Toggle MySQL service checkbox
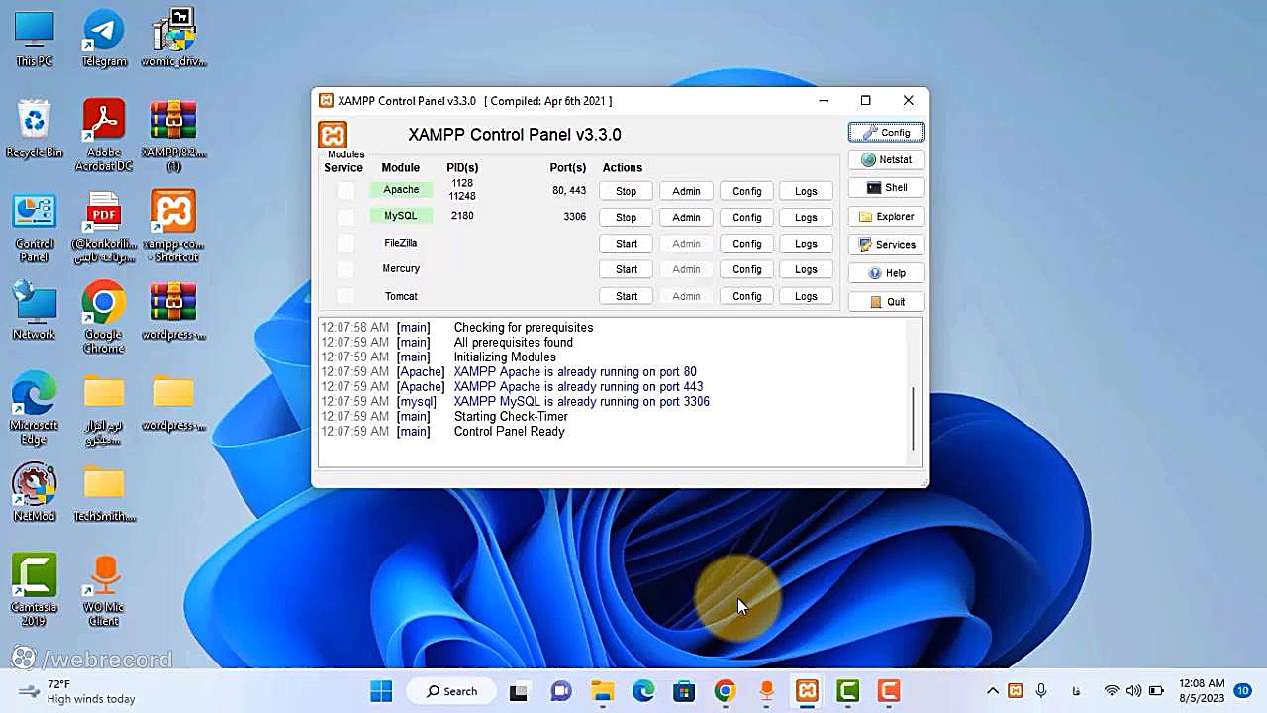 pos(344,217)
